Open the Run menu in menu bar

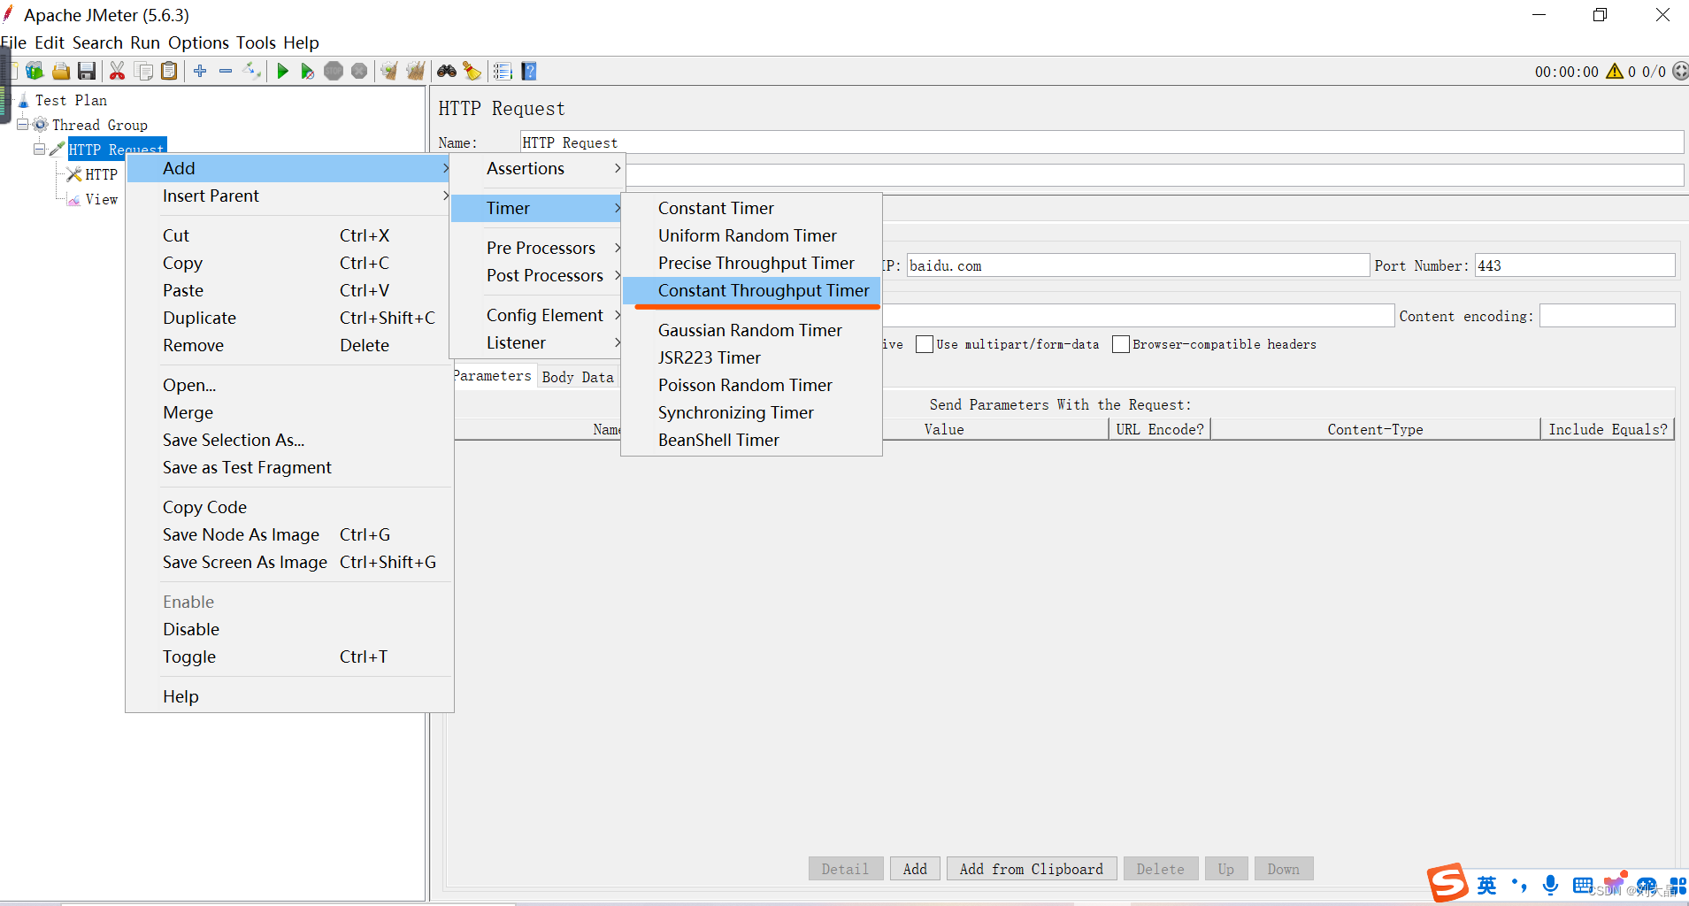coord(145,42)
